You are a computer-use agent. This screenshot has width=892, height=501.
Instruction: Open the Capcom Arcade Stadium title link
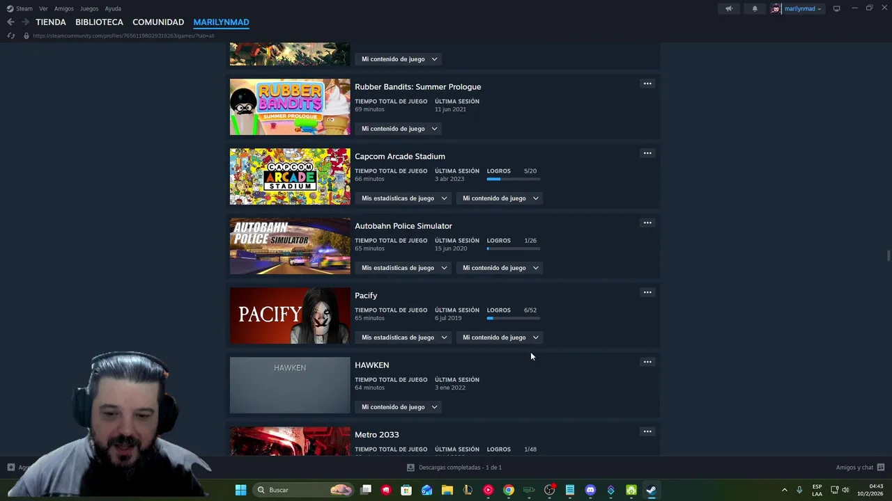400,157
